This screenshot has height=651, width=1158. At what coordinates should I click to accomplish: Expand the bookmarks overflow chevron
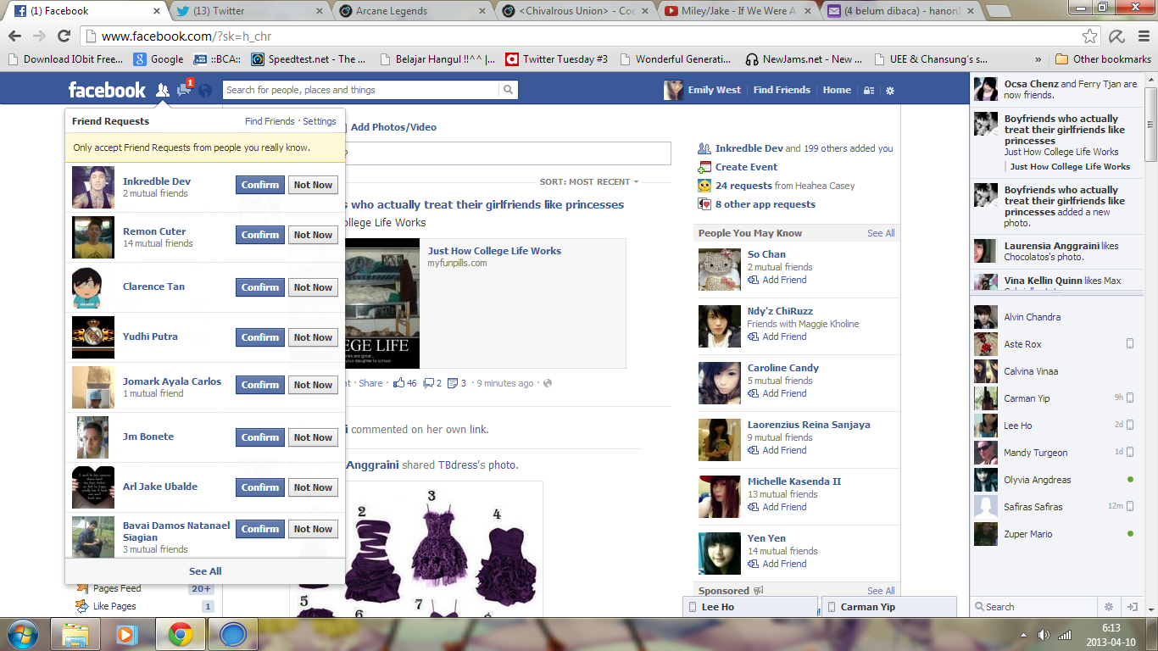(1038, 59)
